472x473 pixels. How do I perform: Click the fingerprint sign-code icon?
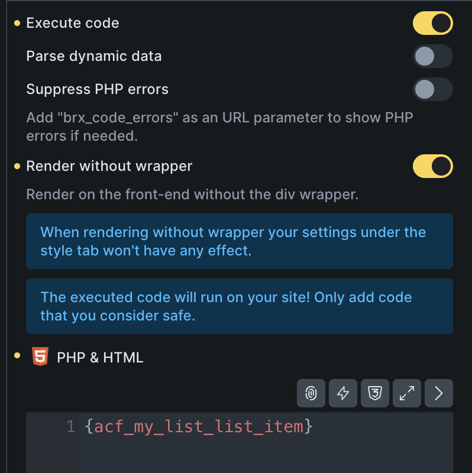[x=312, y=393]
